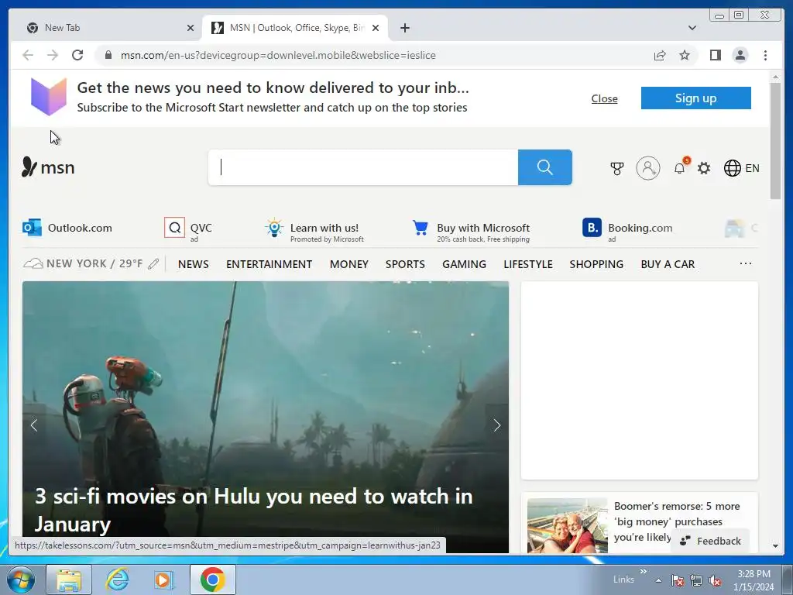Open the LIFESTYLE section
Viewport: 793px width, 595px height.
[x=528, y=264]
